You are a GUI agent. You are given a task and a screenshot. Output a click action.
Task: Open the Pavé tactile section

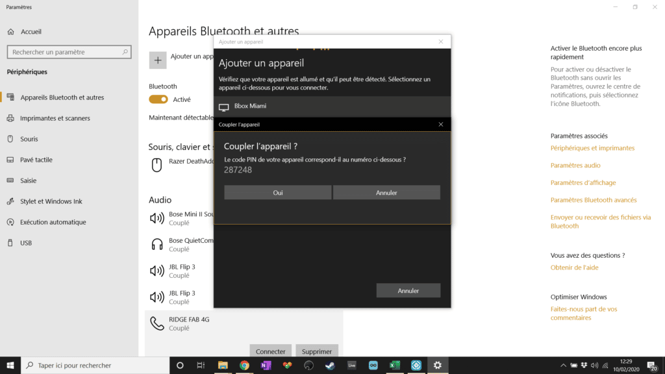coord(36,160)
